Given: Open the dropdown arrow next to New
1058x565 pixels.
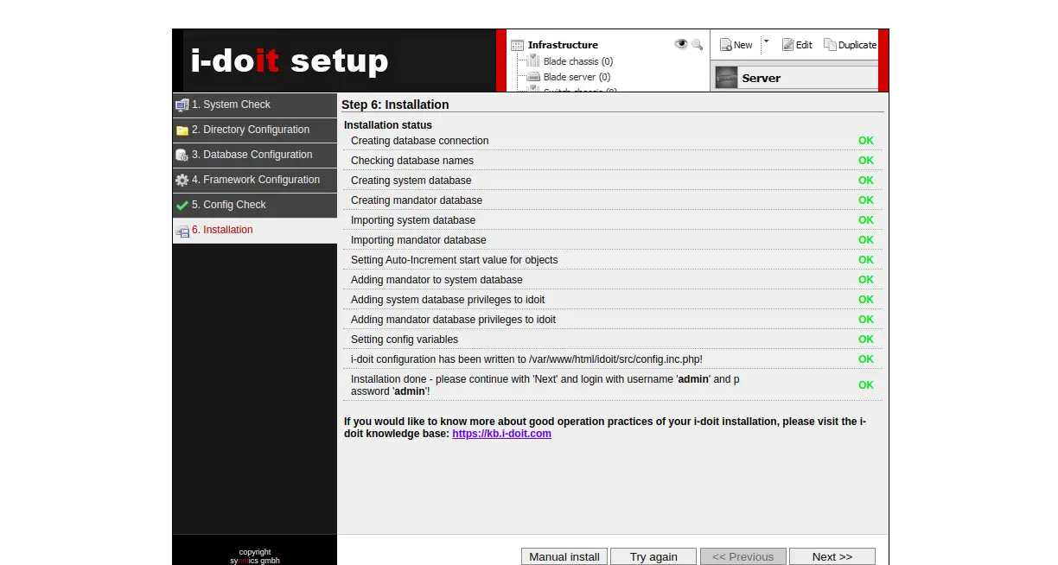Looking at the screenshot, I should pos(766,41).
